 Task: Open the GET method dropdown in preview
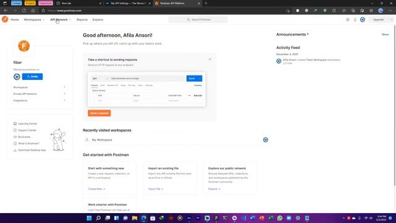click(x=100, y=79)
